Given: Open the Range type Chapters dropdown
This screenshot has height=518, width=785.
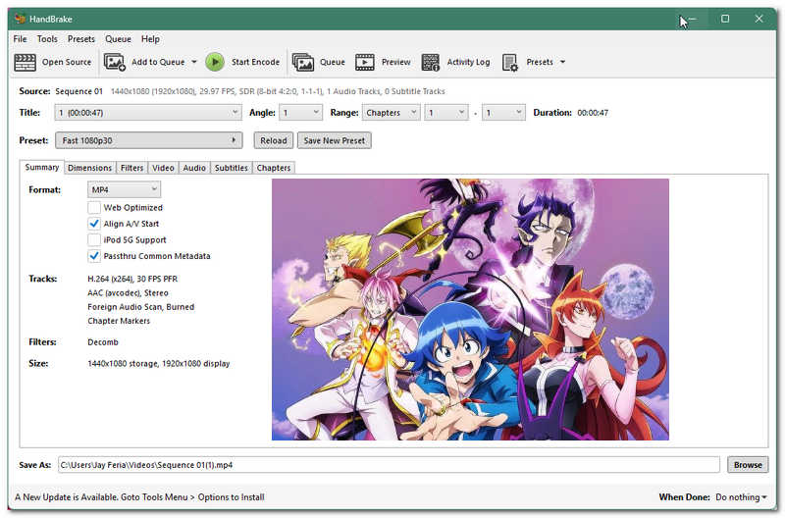Looking at the screenshot, I should (x=391, y=113).
